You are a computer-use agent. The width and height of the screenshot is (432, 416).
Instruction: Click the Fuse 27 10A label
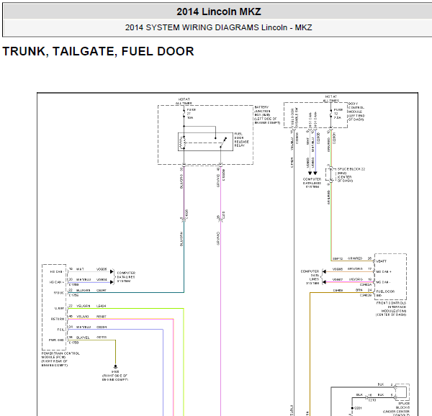pos(192,114)
